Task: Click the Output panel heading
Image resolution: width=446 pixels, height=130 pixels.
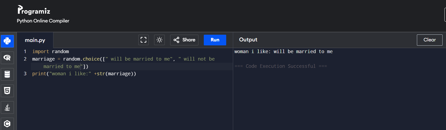Action: pyautogui.click(x=248, y=40)
